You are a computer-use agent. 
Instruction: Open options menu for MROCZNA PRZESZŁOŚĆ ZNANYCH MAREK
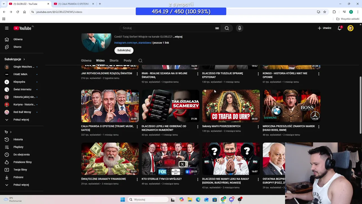click(x=319, y=127)
